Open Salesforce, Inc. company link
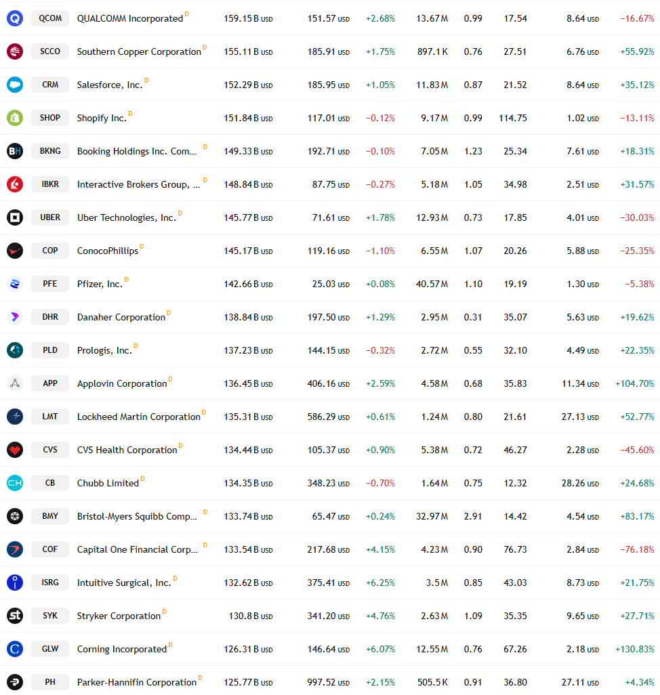 tap(110, 85)
